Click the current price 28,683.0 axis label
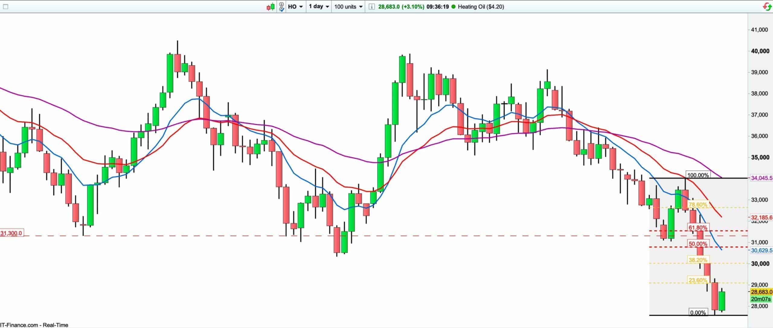This screenshot has height=328, width=773. click(x=761, y=292)
